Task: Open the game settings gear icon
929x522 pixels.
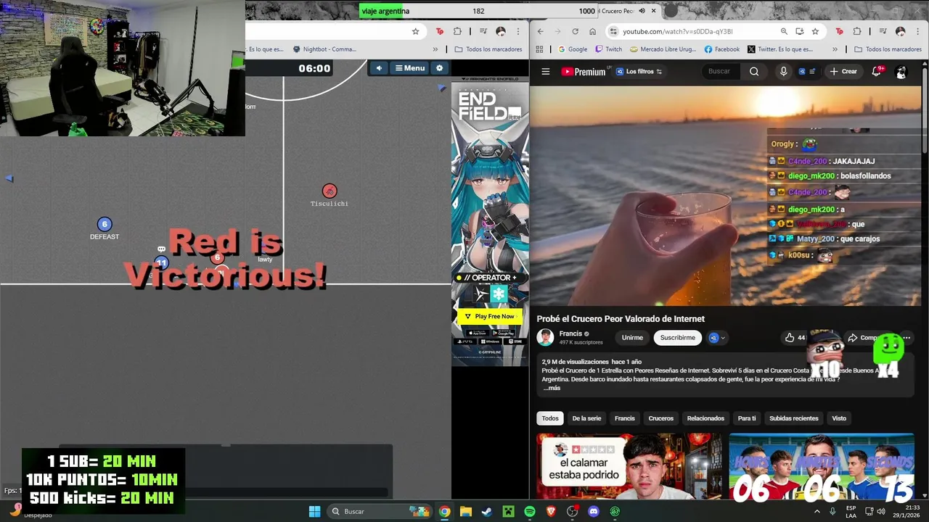Action: point(439,67)
